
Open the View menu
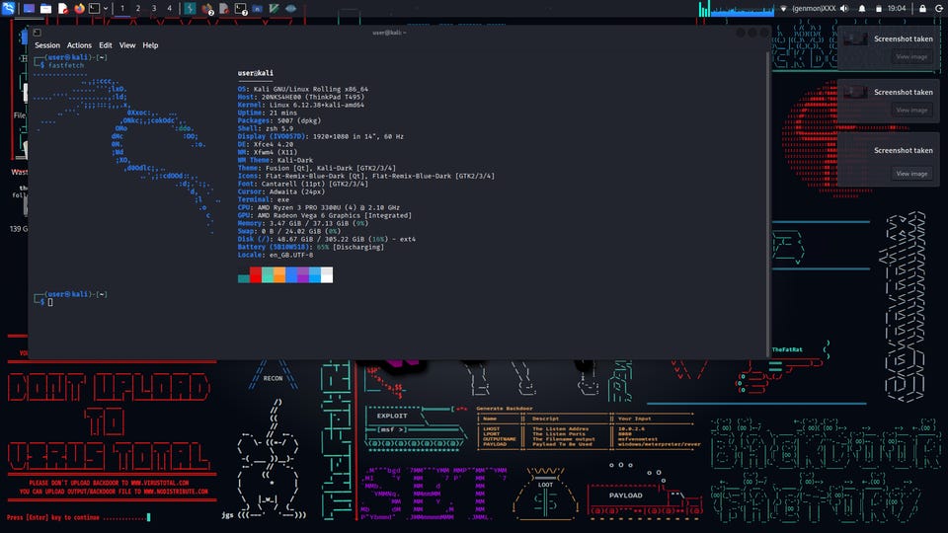[x=127, y=45]
